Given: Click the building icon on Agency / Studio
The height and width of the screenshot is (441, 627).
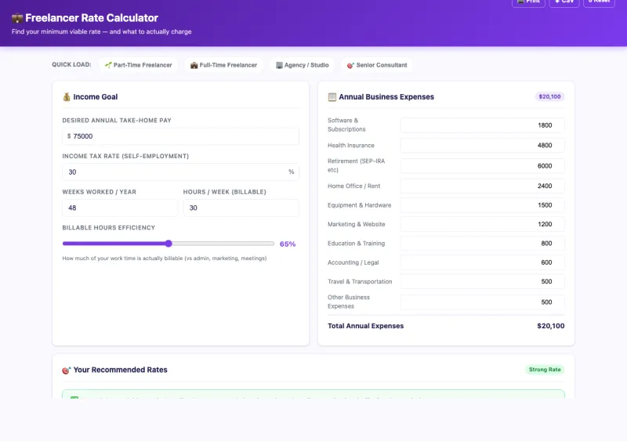Looking at the screenshot, I should pyautogui.click(x=279, y=65).
